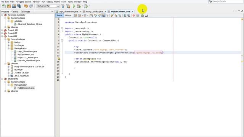
Task: Click the lightbulb hint icon on line 14
Action: tap(59, 59)
